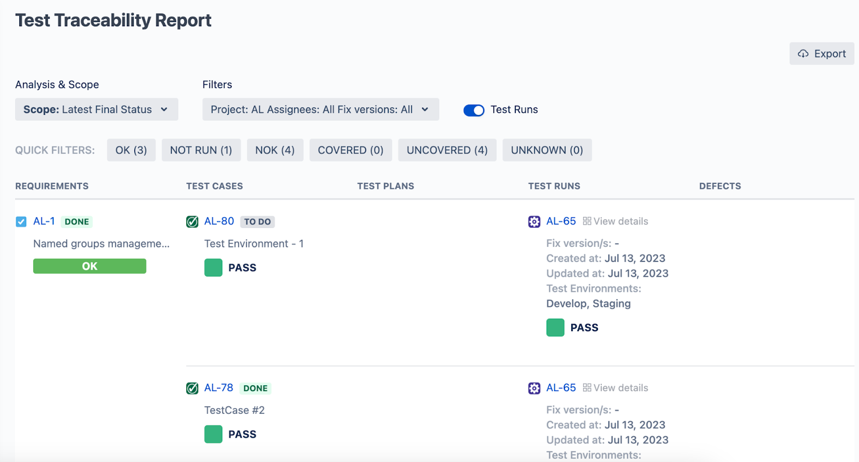Screen dimensions: 859x462
Task: Click the first View details grid icon
Action: click(x=587, y=221)
